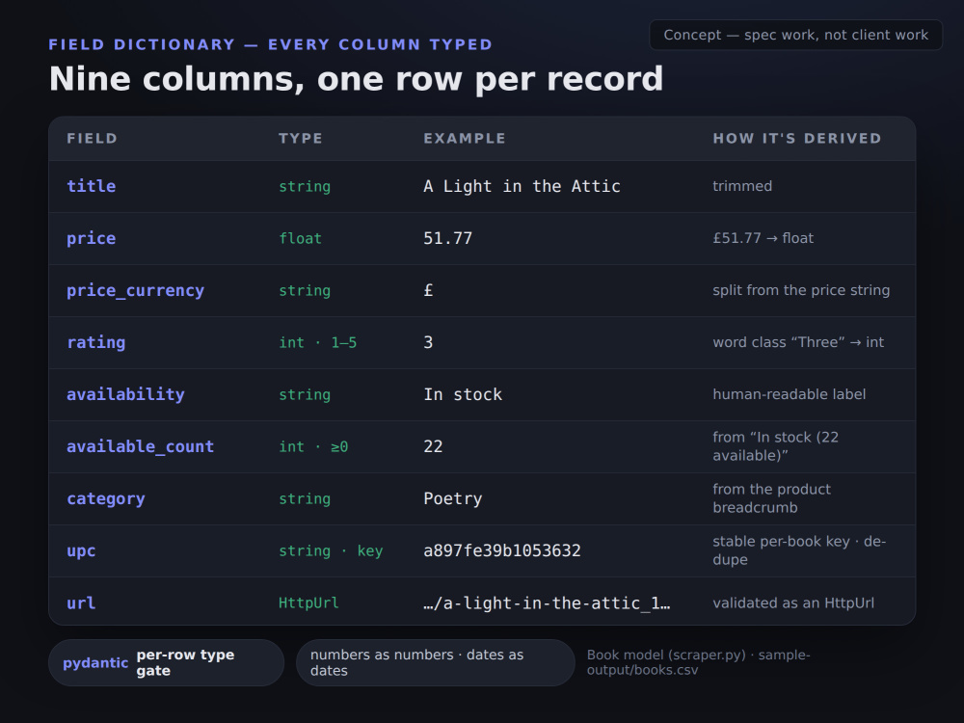Select the 'int · ≥0' type cell
This screenshot has width=964, height=723.
(x=313, y=447)
